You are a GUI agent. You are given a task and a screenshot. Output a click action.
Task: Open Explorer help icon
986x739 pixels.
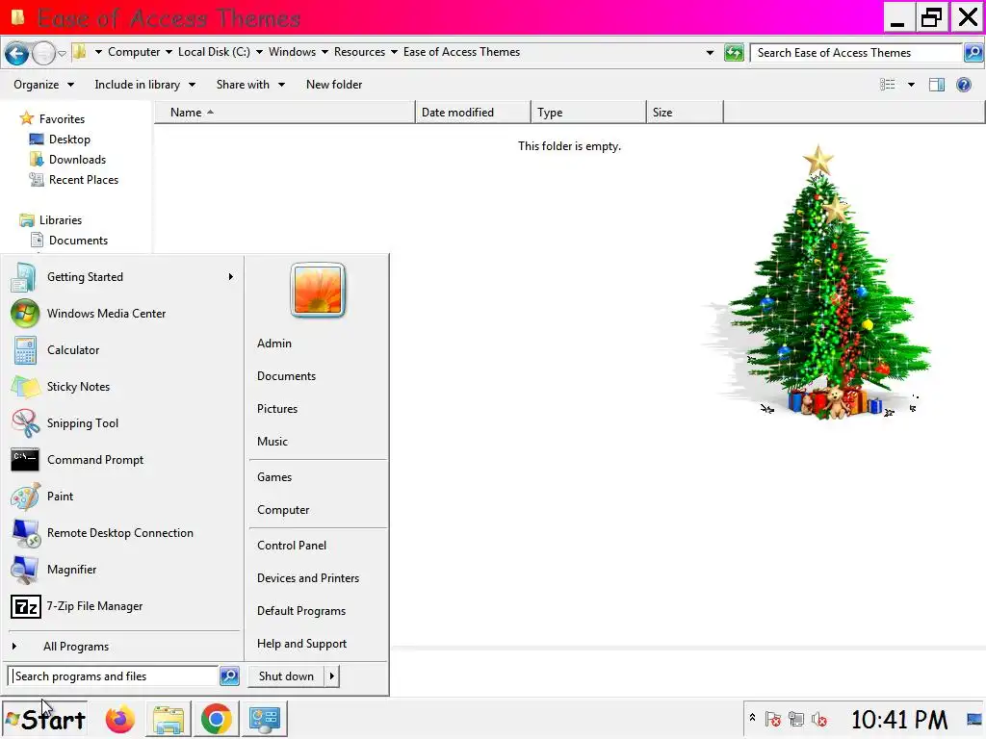(963, 85)
